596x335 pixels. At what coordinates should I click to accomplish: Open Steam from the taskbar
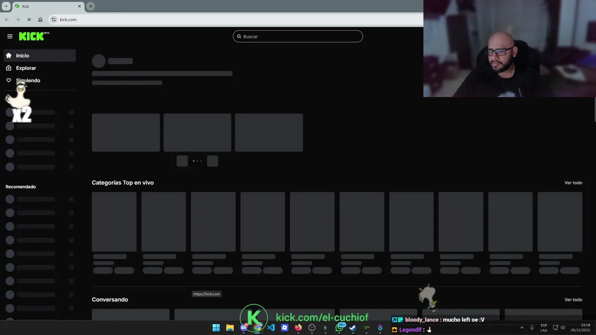click(352, 328)
